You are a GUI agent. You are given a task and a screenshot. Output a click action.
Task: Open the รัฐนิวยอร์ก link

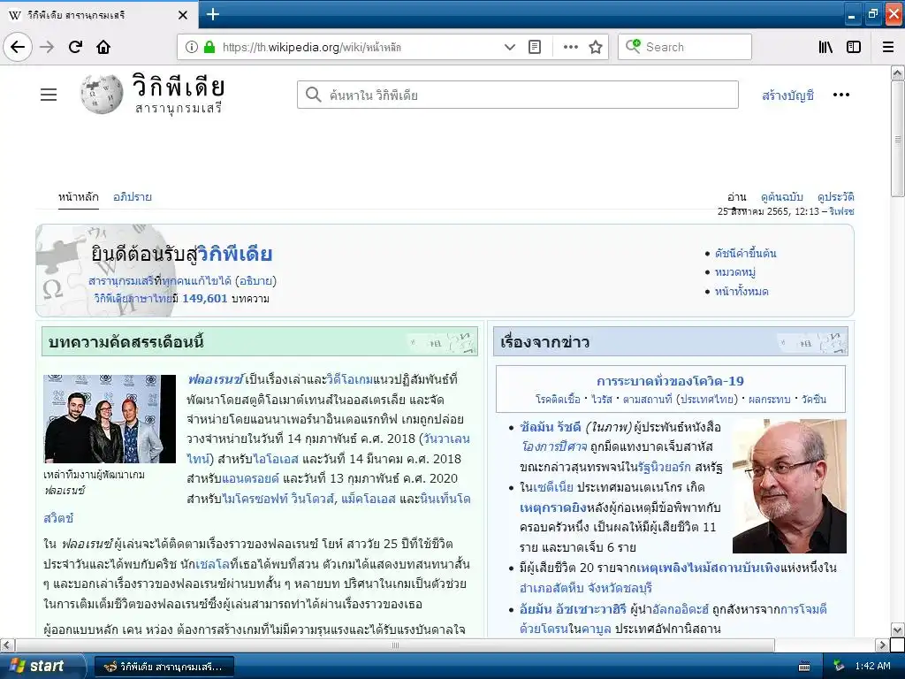coord(665,467)
